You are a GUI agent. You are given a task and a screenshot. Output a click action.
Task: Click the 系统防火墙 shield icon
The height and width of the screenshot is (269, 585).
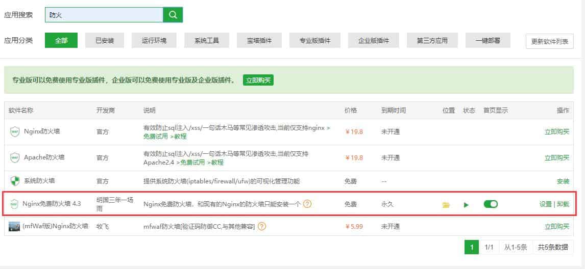pos(15,181)
